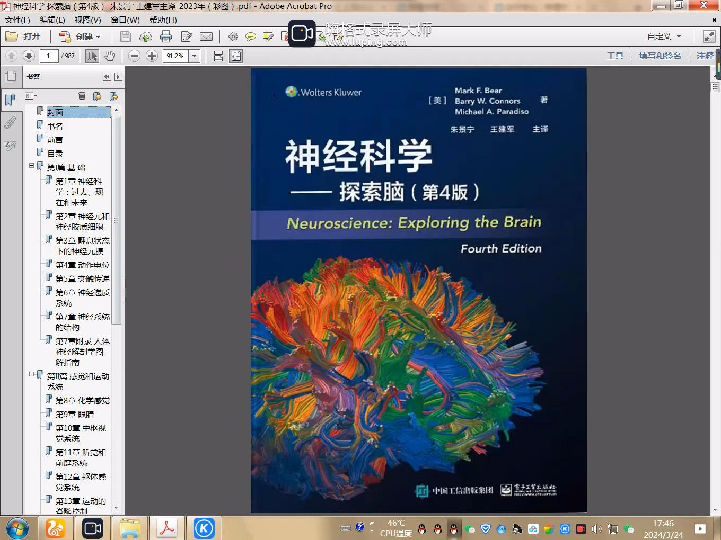Open bookmark panel options dropdown
This screenshot has height=540, width=721.
point(31,96)
